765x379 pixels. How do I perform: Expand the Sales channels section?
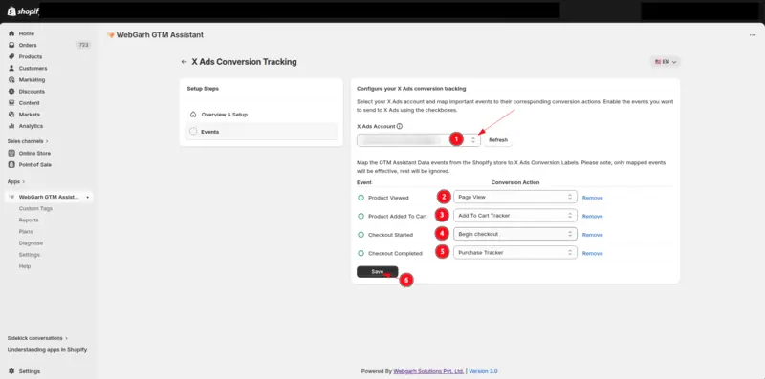pos(28,141)
